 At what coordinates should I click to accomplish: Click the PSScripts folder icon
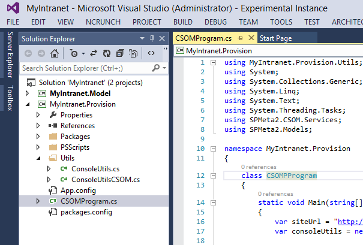click(53, 147)
